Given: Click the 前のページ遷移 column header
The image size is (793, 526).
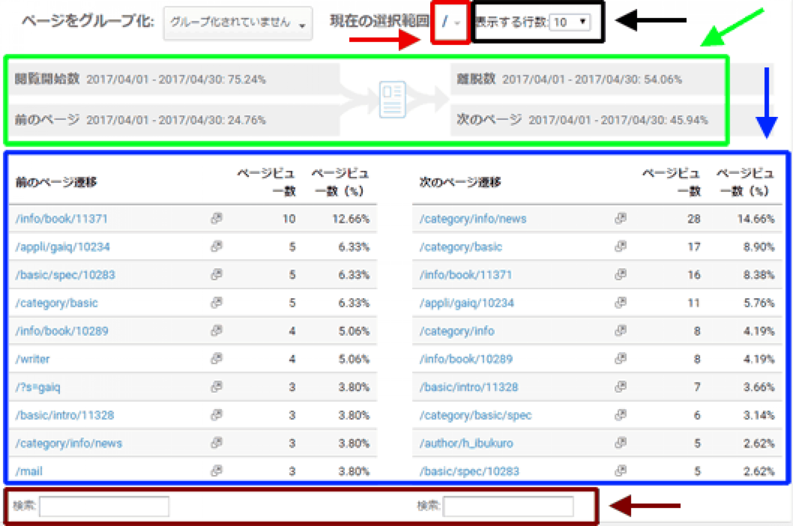Looking at the screenshot, I should 56,182.
